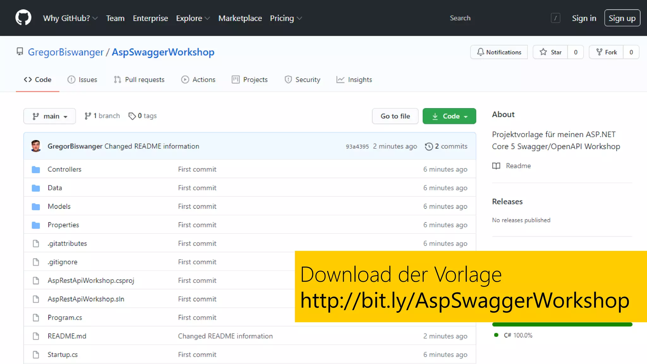Open the Pull requests tab

[139, 80]
